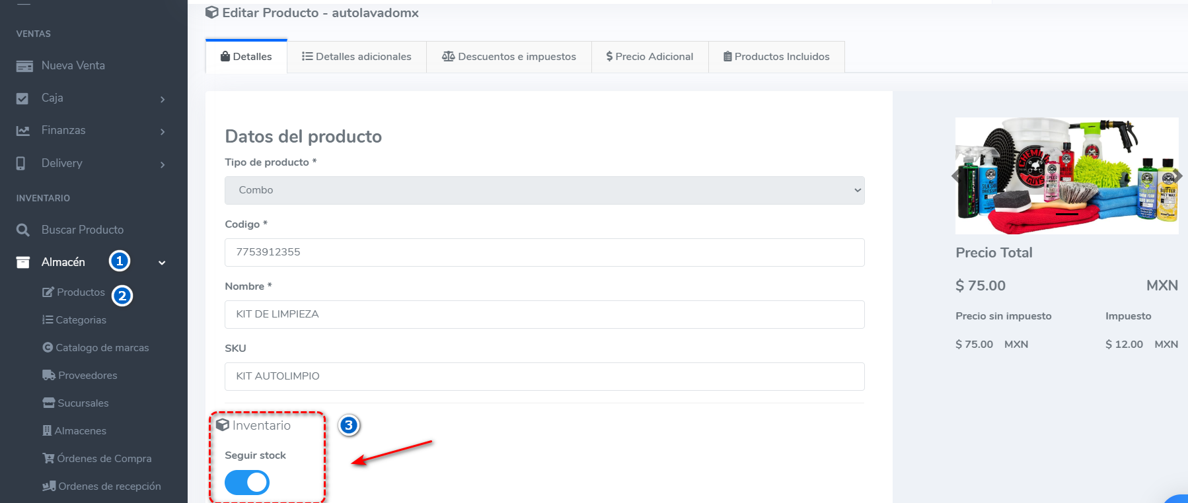Expand the Finanzas submenu chevron
This screenshot has height=503, width=1188.
163,131
